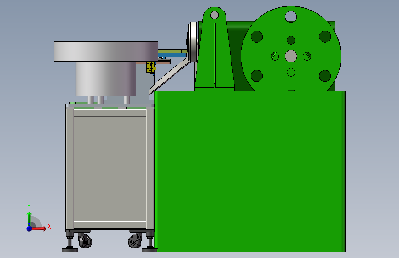Select the yellow sensor bracket
399x258 pixels.
tap(150, 67)
